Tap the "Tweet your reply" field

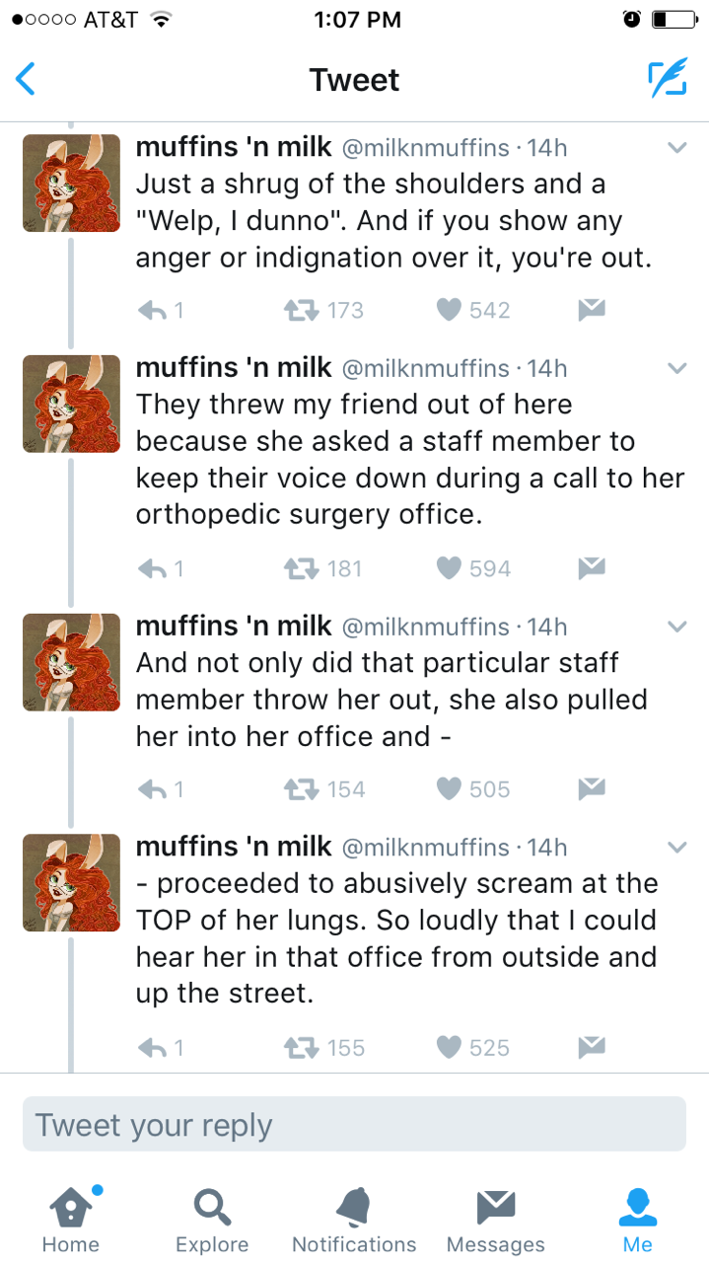pyautogui.click(x=354, y=1125)
